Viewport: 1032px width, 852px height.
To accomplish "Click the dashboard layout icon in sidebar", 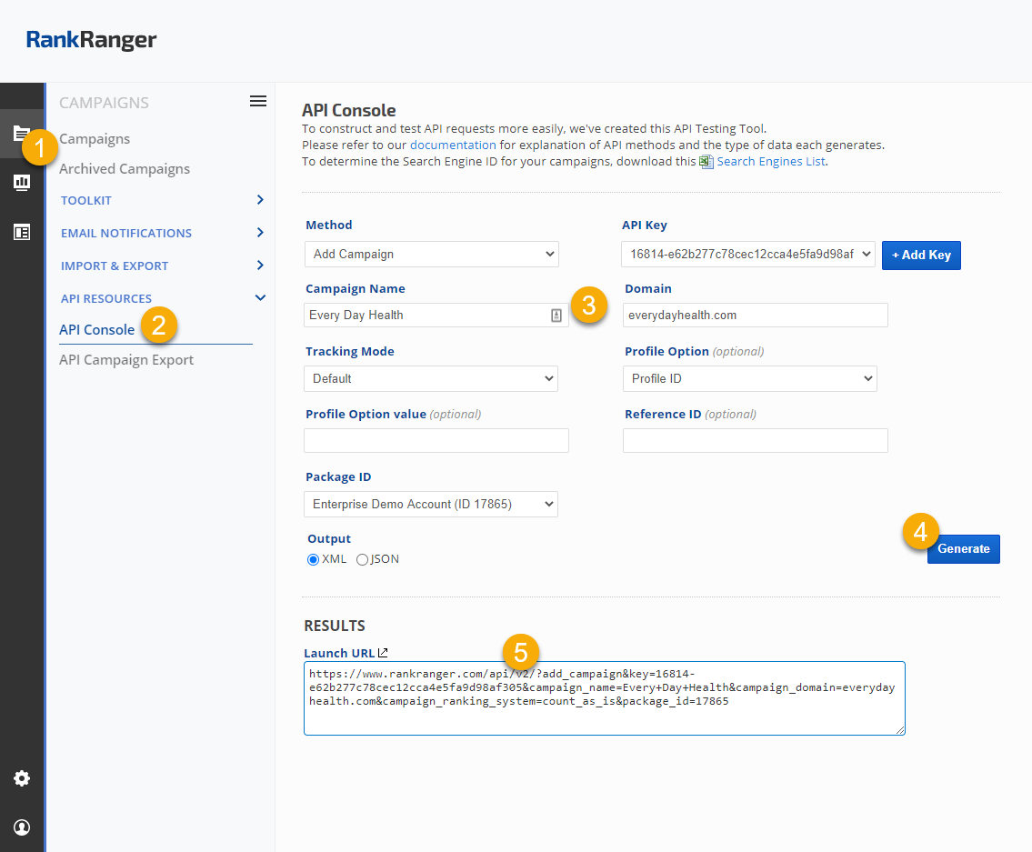I will [22, 232].
